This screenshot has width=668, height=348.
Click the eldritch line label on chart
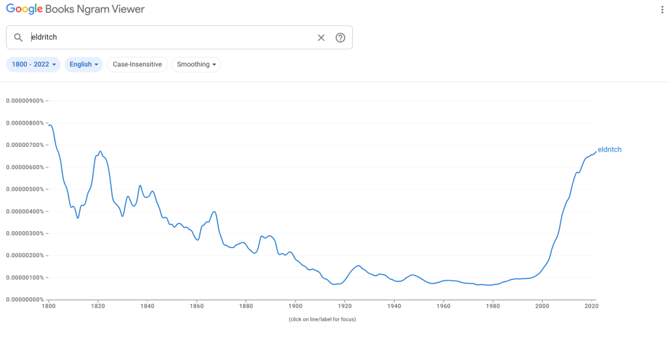(609, 150)
